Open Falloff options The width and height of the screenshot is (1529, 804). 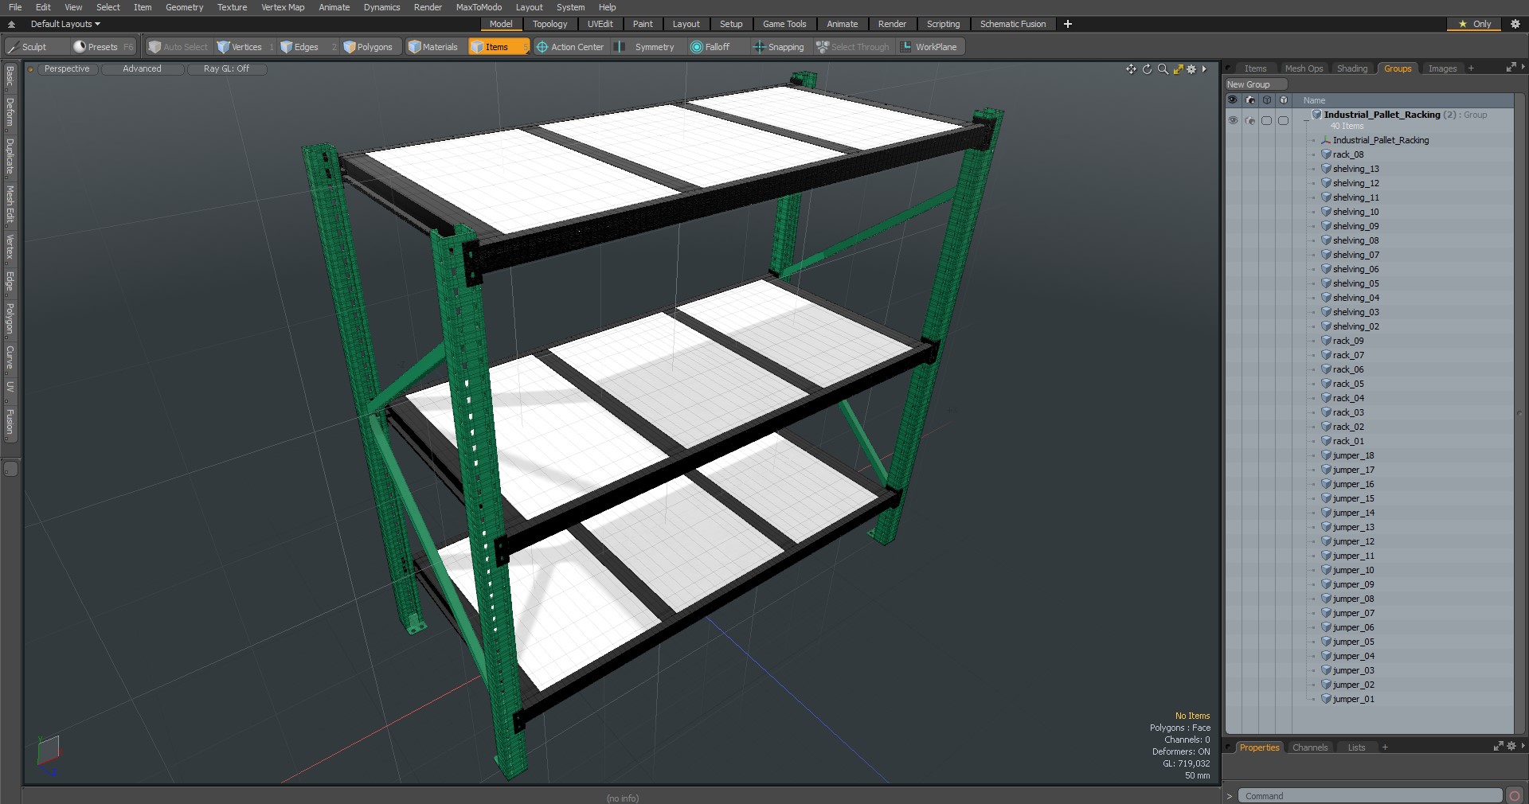717,47
